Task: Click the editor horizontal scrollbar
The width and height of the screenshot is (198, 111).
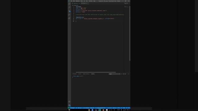Action: [96, 72]
